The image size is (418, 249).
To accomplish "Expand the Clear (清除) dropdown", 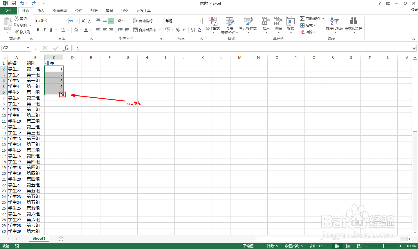I will coord(315,32).
